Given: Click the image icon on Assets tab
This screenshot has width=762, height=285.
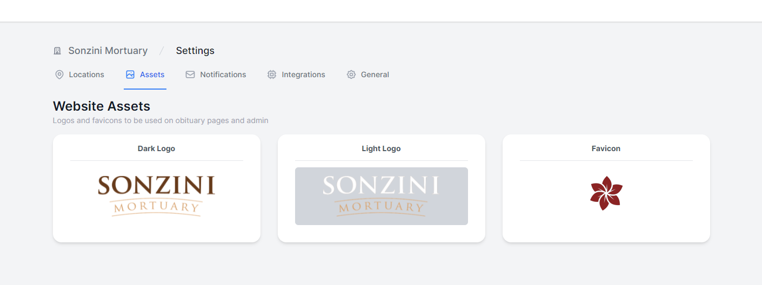Looking at the screenshot, I should (130, 74).
